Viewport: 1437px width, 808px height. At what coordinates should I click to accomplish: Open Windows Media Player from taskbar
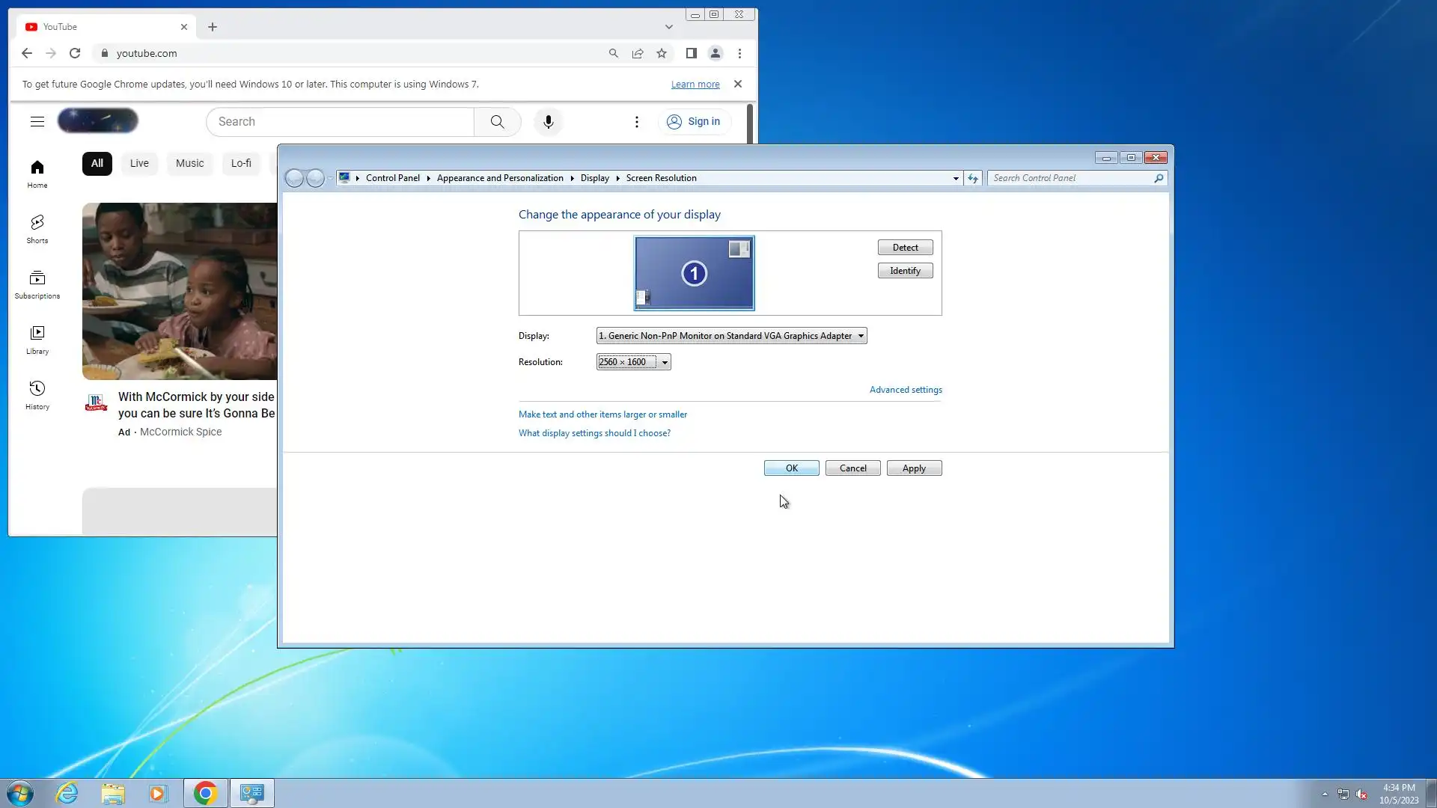click(158, 793)
